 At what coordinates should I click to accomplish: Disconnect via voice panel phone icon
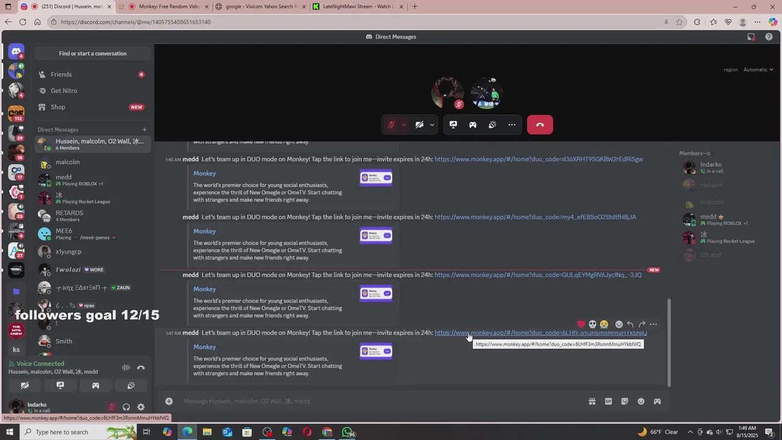pyautogui.click(x=141, y=367)
